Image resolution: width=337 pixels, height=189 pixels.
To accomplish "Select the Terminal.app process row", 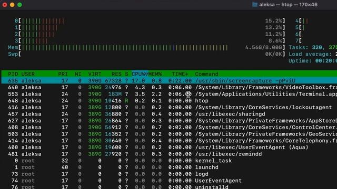I will click(169, 94).
